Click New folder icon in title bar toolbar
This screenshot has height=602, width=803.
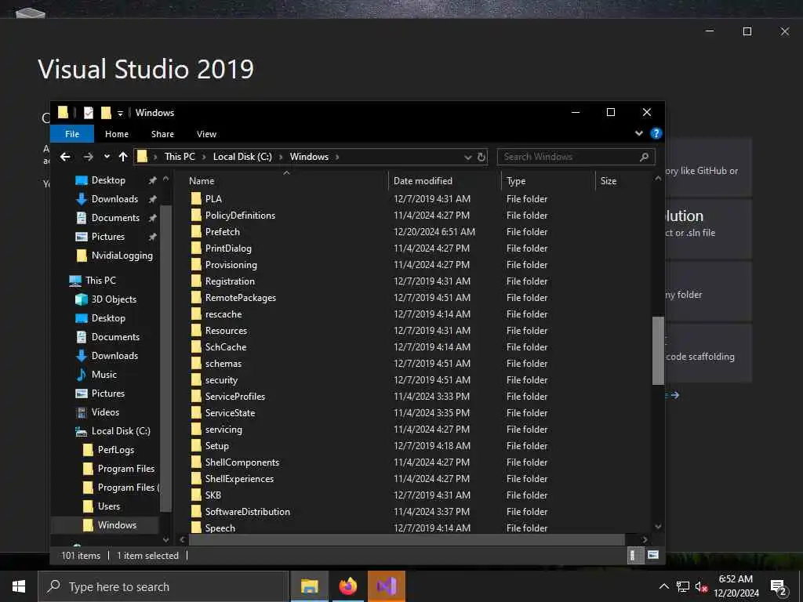(x=106, y=113)
